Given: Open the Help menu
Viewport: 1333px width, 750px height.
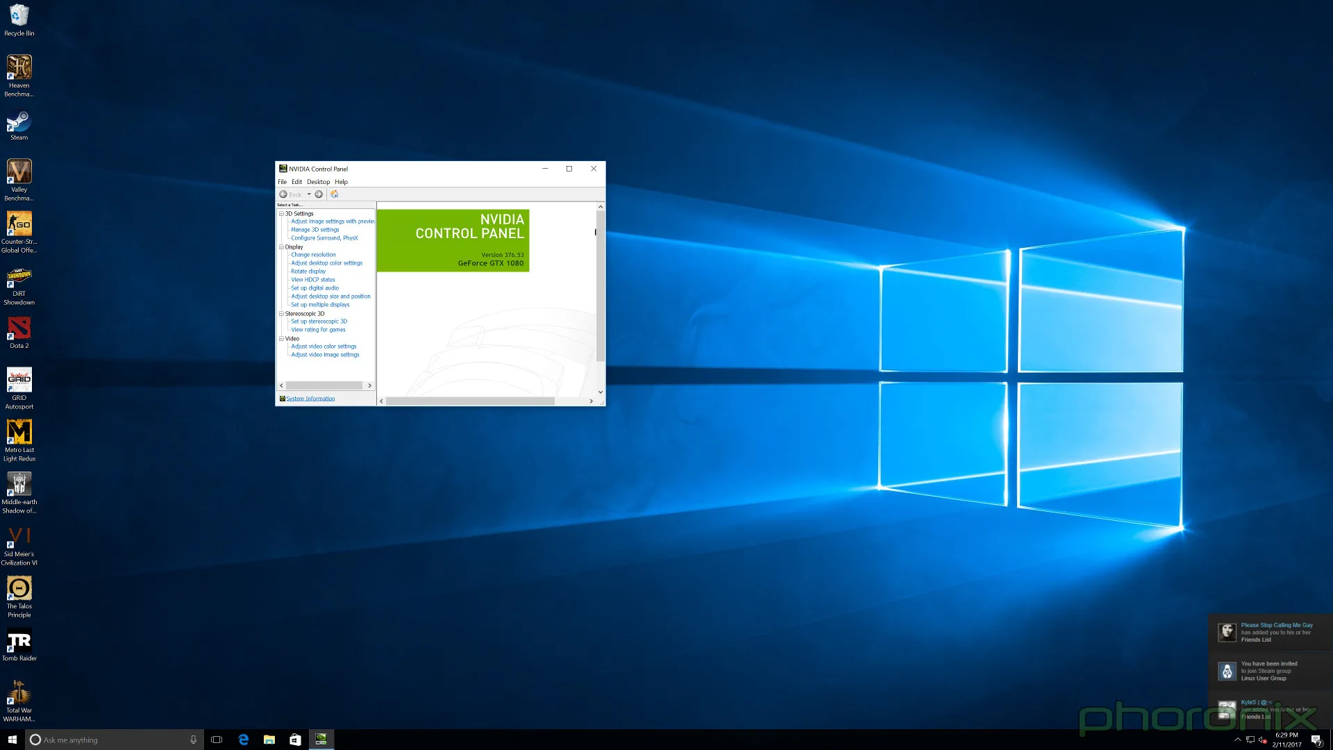Looking at the screenshot, I should (x=341, y=182).
